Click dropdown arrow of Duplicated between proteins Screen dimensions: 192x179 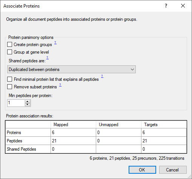pyautogui.click(x=132, y=69)
